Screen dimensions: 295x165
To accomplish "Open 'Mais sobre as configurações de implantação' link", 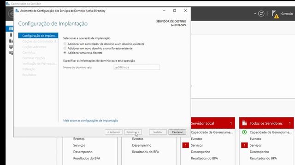I will coord(91,121).
